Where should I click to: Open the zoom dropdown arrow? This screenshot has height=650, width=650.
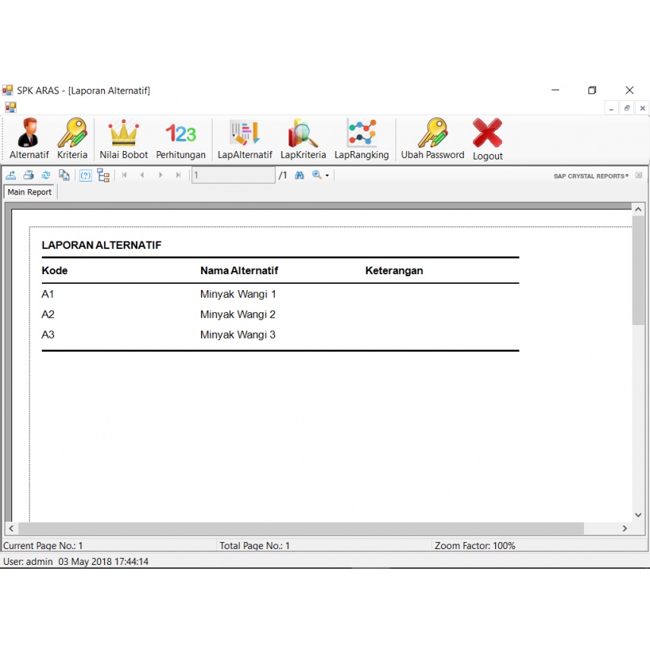click(327, 175)
